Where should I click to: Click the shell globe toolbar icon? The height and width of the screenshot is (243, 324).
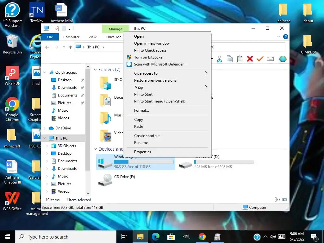tap(283, 59)
